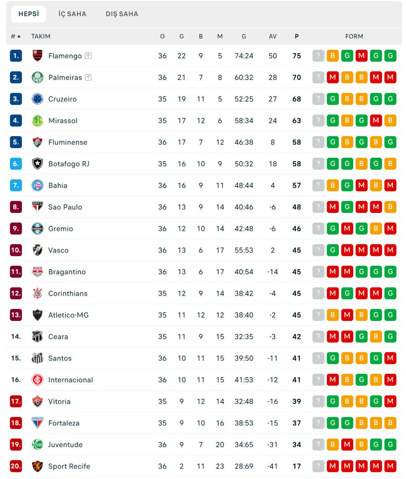Open Sport Recife via its crest
406x479 pixels.
(37, 466)
